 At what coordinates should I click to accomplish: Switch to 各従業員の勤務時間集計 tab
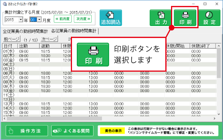(74, 31)
